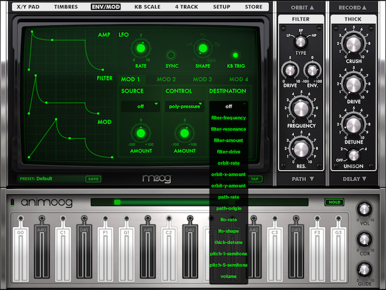Click the filter TYPE selector knob
This screenshot has height=290, width=386.
pos(301,41)
